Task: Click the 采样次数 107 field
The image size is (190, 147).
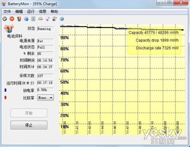Action: point(45,76)
